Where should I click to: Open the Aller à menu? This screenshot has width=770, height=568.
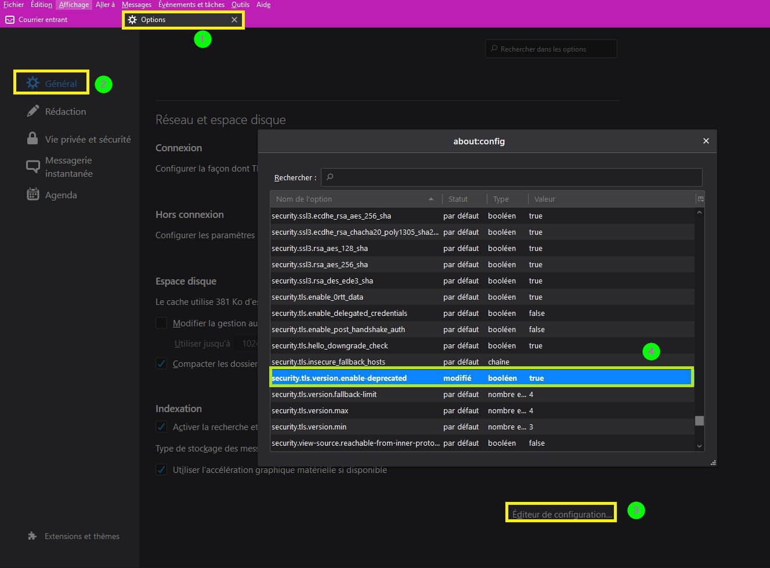click(105, 5)
